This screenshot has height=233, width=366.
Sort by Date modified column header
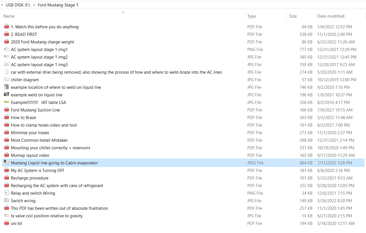point(331,16)
